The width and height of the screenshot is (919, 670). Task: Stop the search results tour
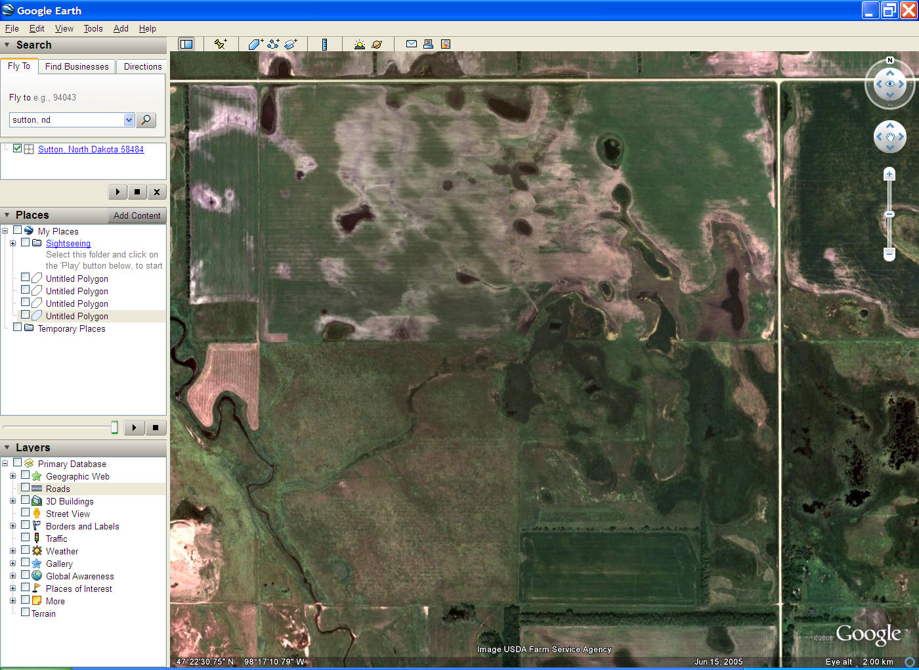pyautogui.click(x=137, y=192)
